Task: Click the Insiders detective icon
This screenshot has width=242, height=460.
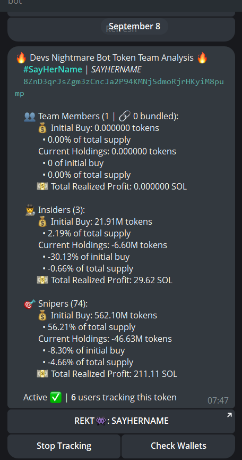Action: click(x=30, y=210)
